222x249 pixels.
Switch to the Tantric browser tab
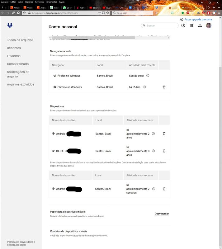[55, 7]
